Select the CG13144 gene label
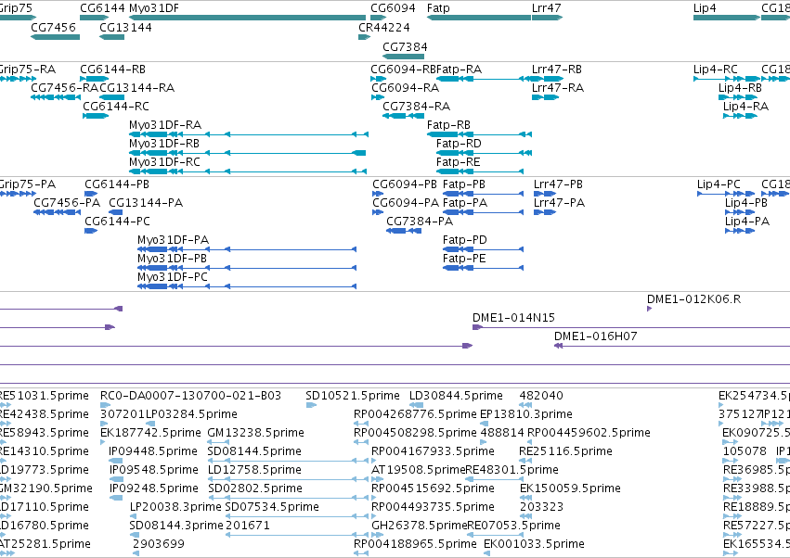790x558 pixels. 125,27
